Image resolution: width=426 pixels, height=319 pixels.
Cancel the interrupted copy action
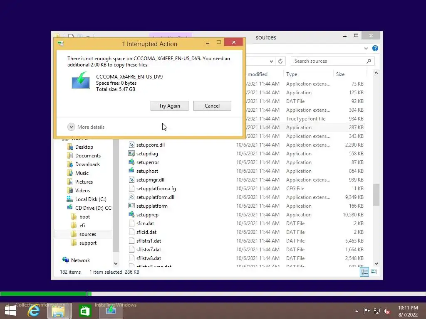tap(212, 106)
